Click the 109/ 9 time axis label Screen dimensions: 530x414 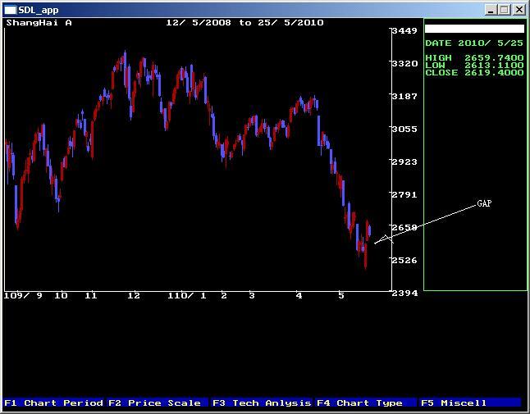click(x=23, y=296)
